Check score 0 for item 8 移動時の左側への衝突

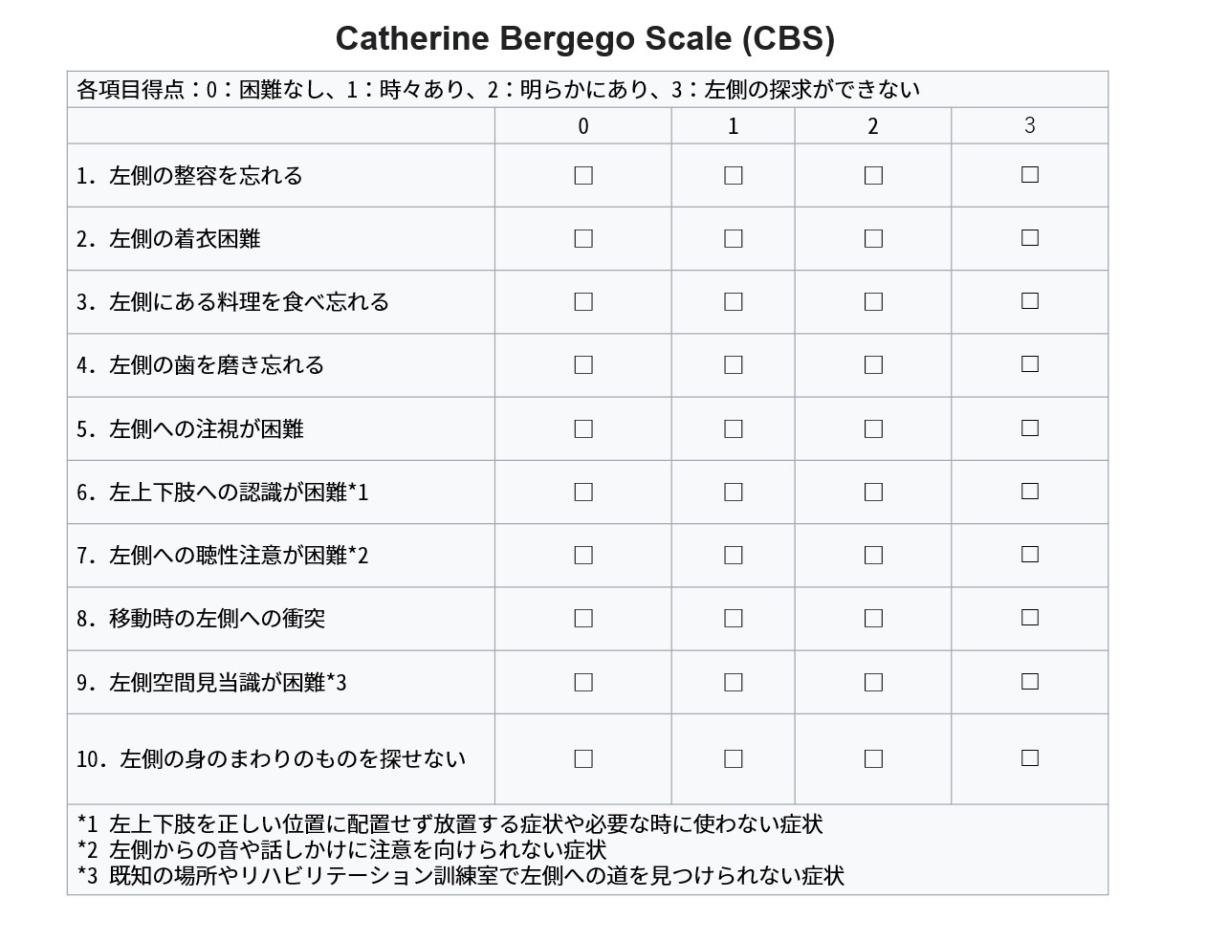(583, 619)
